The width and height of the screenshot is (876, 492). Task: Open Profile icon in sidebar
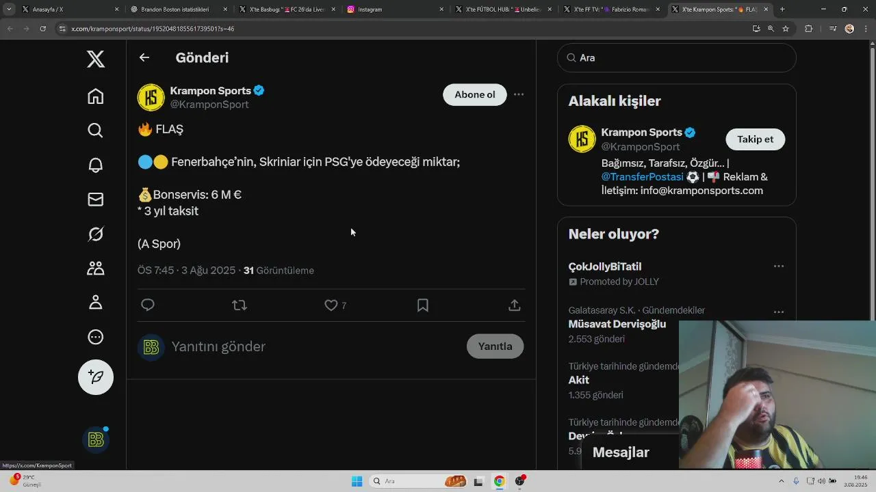96,302
